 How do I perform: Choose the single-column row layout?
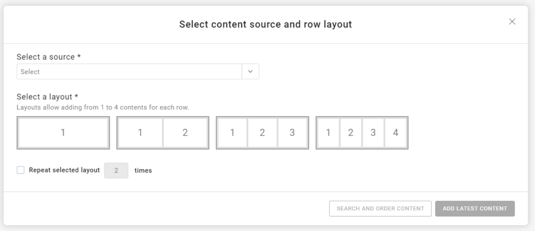point(63,133)
